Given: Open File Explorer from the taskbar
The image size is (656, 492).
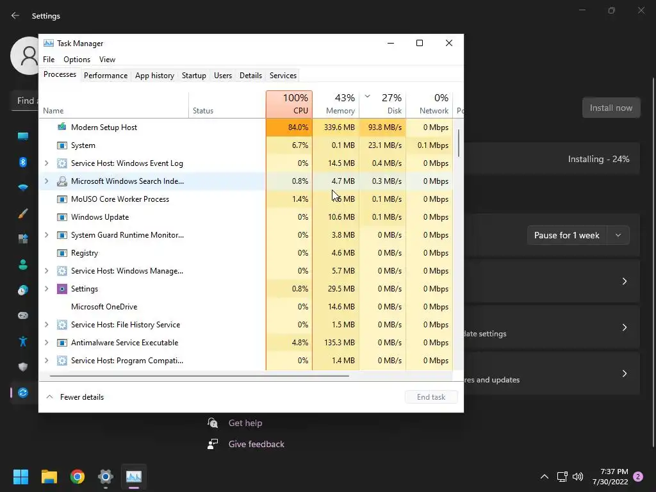Looking at the screenshot, I should point(49,477).
